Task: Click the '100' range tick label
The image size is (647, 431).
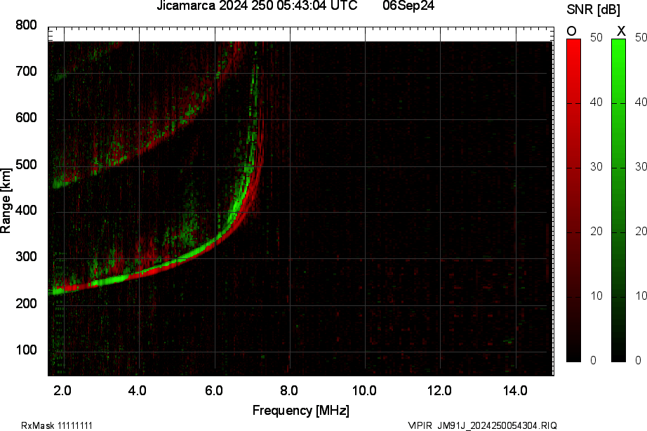Action: (x=26, y=350)
